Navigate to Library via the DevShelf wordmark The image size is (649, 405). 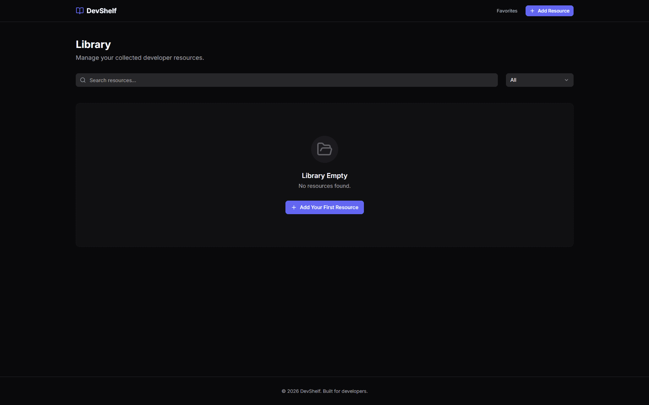tap(101, 10)
